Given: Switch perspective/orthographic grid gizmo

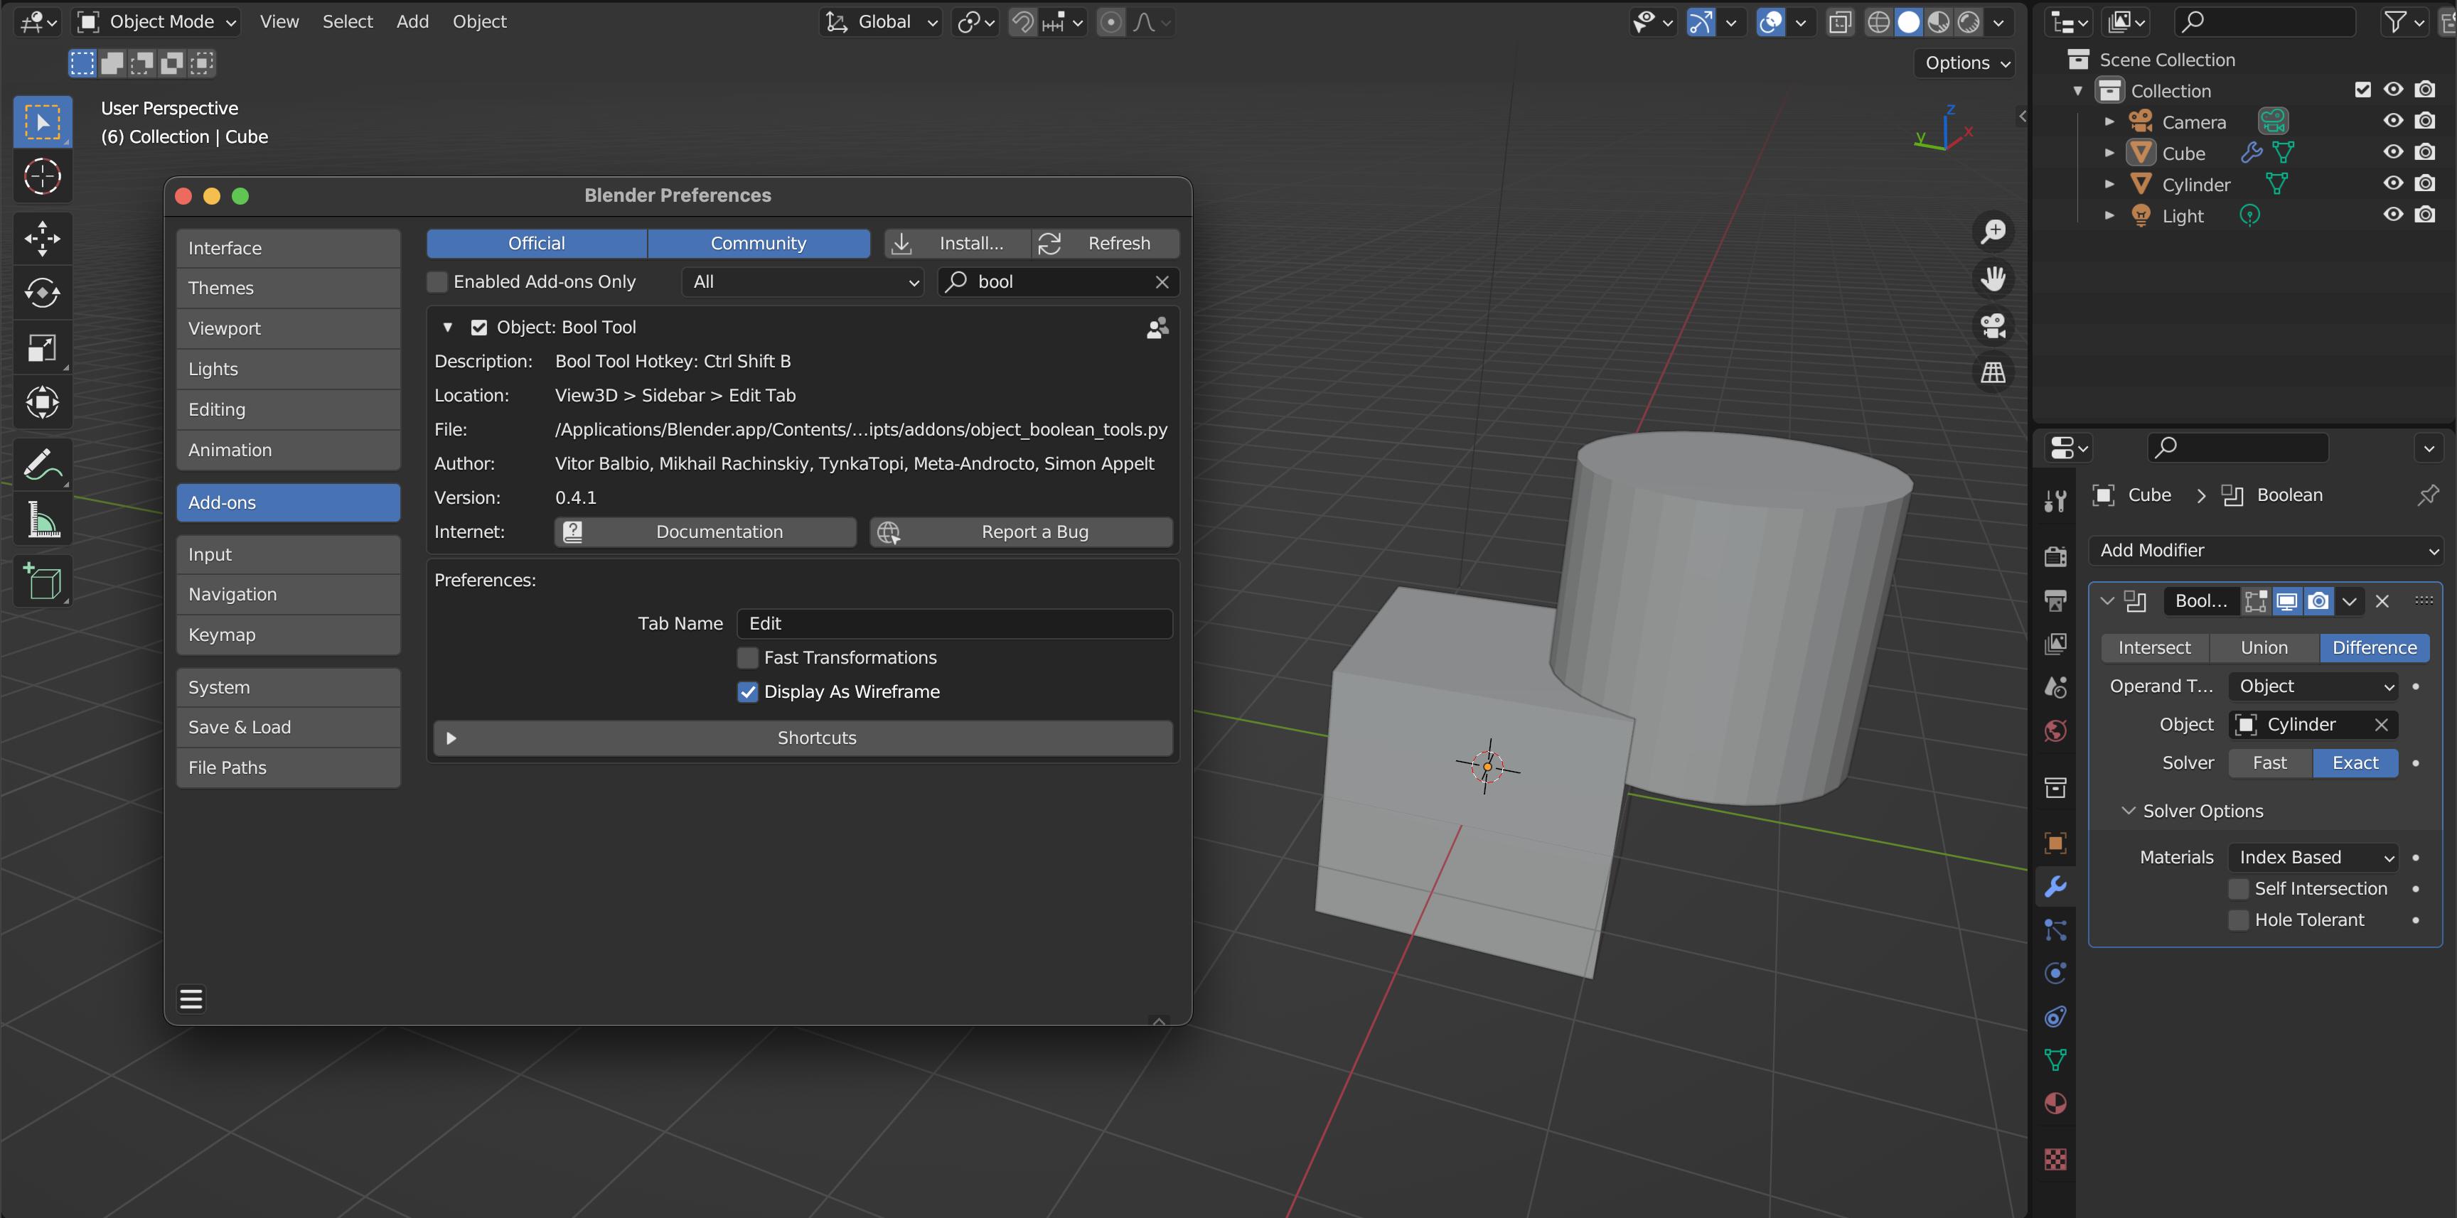Looking at the screenshot, I should point(1993,372).
